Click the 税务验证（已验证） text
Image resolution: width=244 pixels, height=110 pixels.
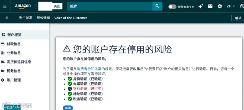click(x=88, y=99)
